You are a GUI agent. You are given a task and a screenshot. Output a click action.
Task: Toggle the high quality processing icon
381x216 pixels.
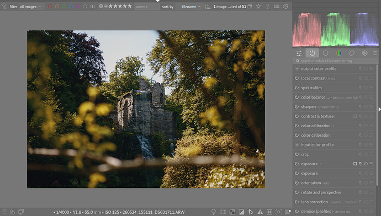(x=223, y=212)
